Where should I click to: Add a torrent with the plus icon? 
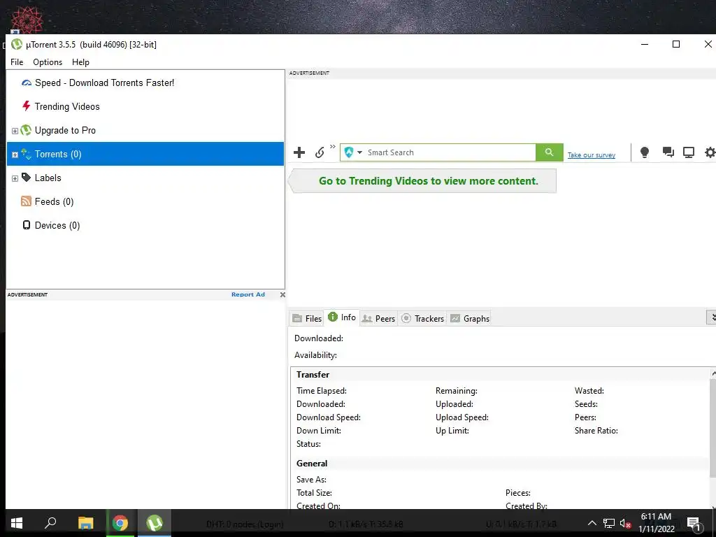(x=299, y=152)
